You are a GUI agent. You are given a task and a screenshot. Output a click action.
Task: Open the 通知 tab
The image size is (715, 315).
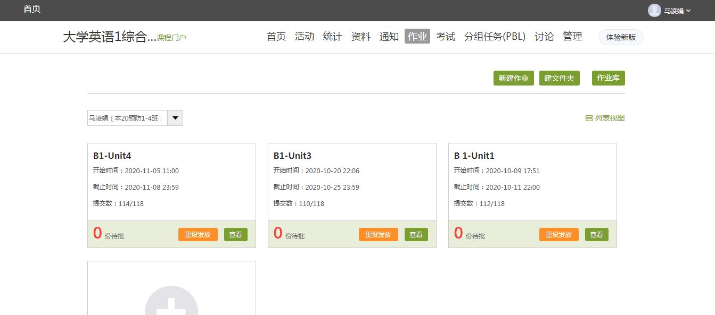pyautogui.click(x=389, y=37)
